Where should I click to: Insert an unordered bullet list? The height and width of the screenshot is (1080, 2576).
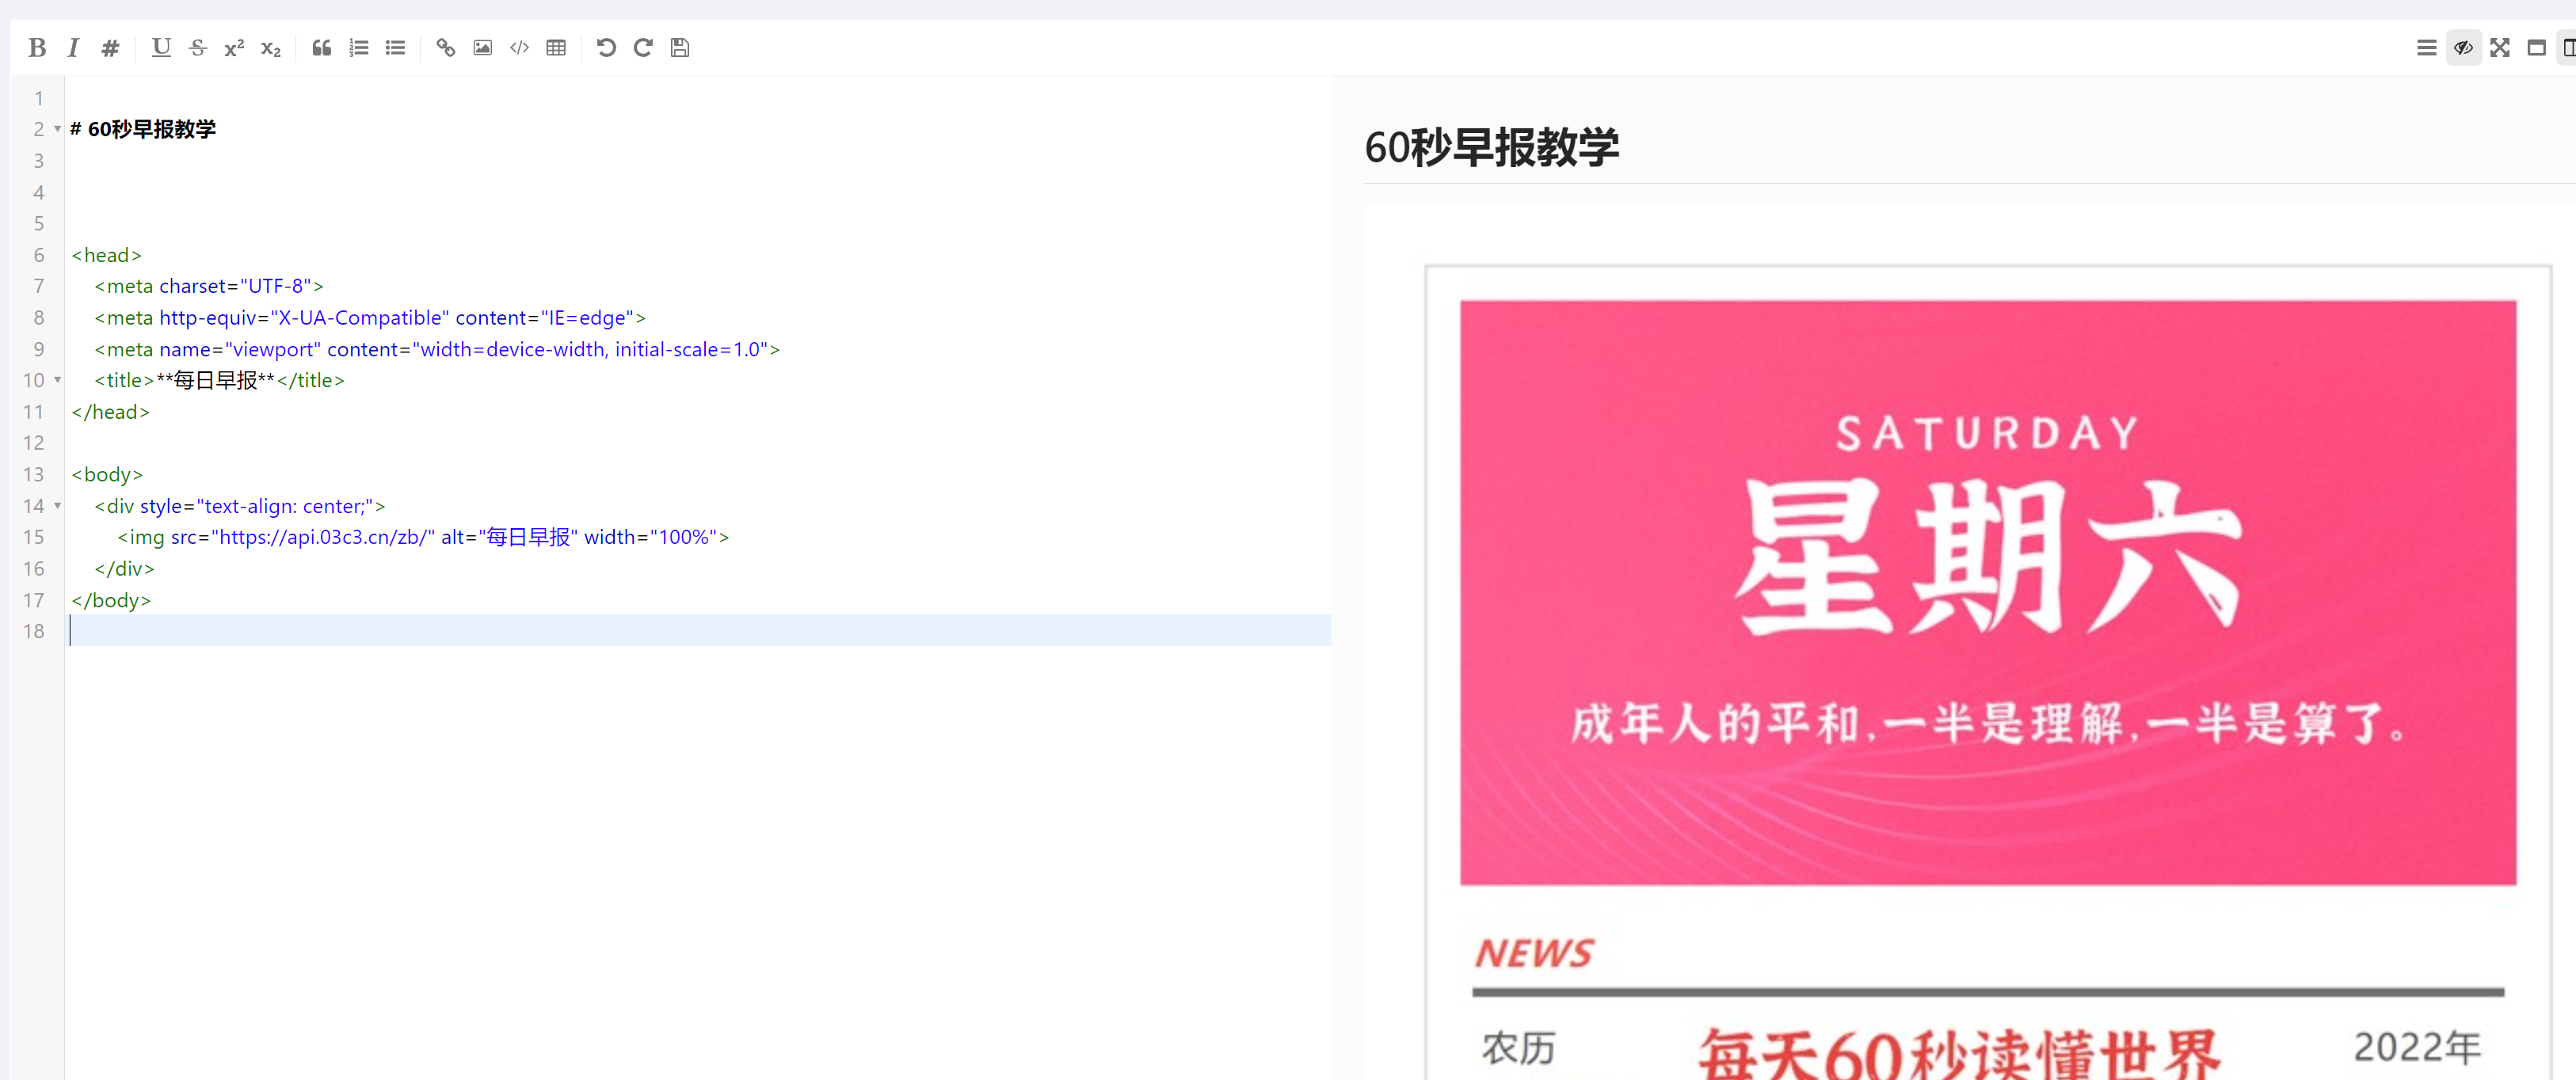[395, 48]
